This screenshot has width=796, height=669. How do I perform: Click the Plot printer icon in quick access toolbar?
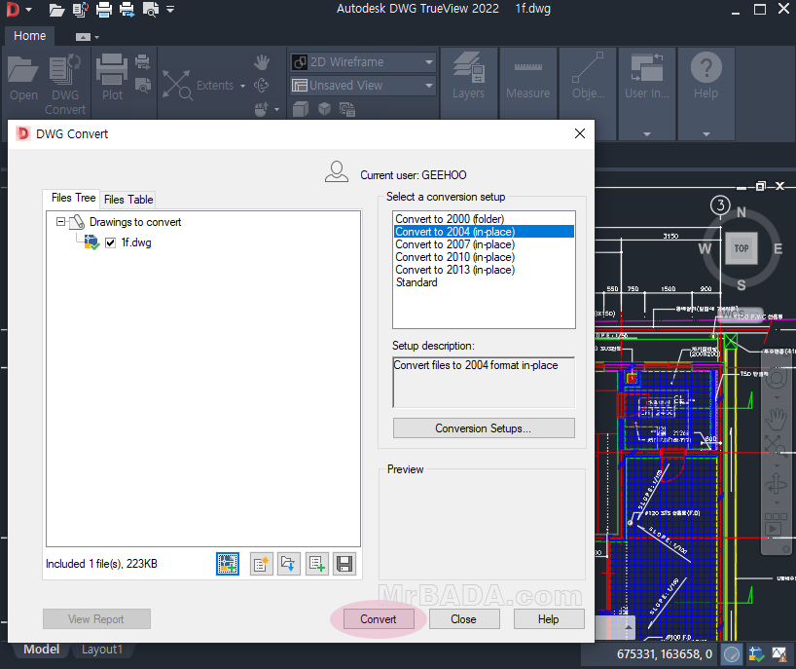click(103, 10)
